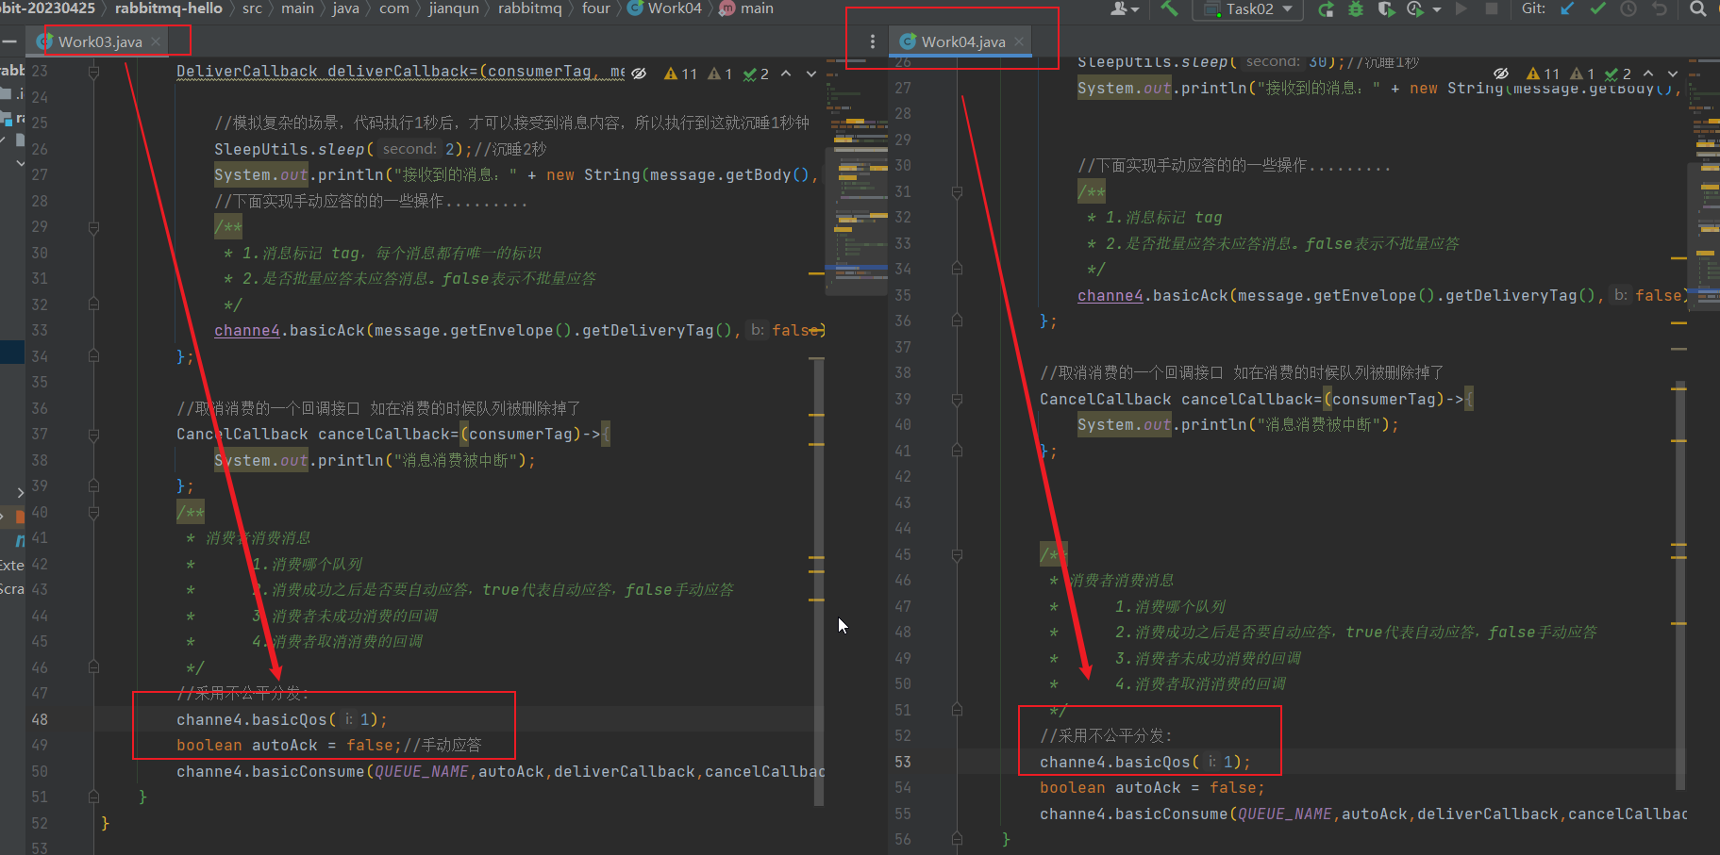The image size is (1720, 855).
Task: Select rabbitmq-hello in the breadcrumb bar
Action: [169, 8]
